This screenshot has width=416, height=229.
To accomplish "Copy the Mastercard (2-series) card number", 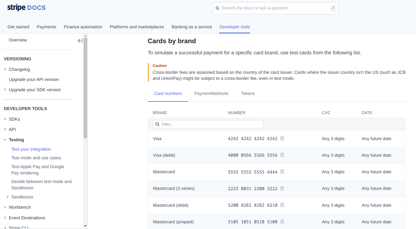I will point(282,188).
